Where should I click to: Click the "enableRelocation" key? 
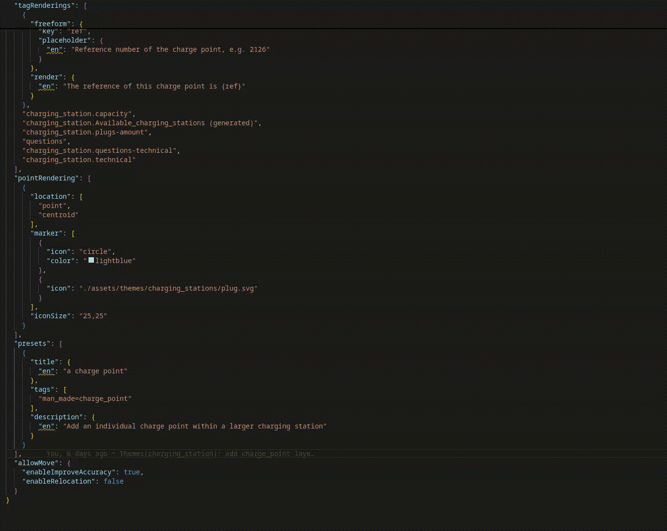(59, 481)
